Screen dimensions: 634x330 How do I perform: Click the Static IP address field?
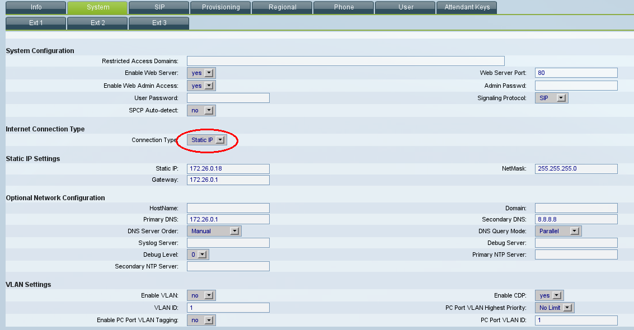[x=228, y=168]
